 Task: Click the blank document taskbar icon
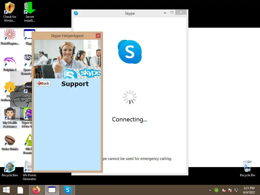20,190
